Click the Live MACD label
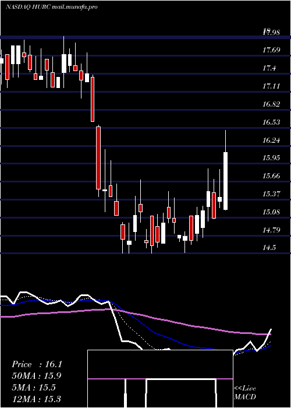The width and height of the screenshot is (291, 408). (x=245, y=393)
